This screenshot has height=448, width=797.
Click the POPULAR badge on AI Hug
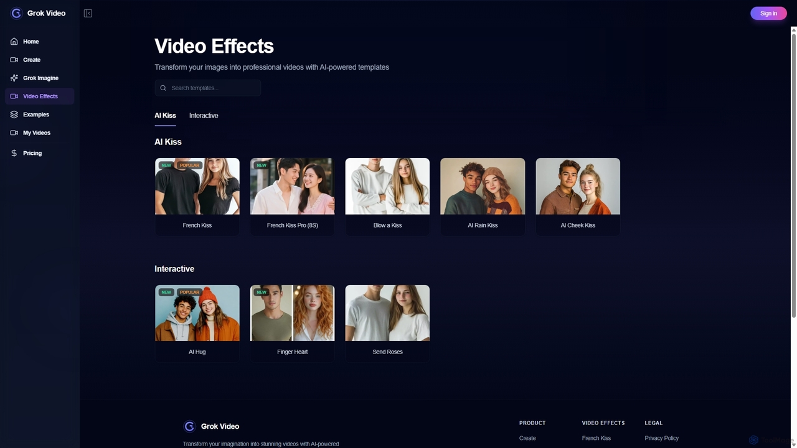pos(189,292)
